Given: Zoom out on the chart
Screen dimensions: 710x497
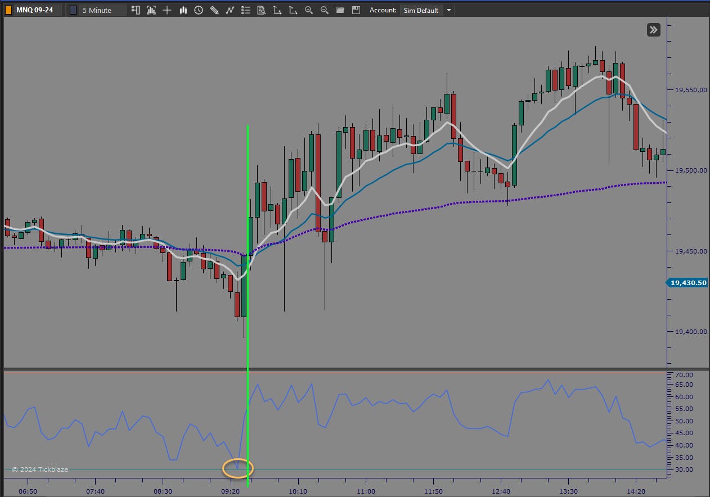Looking at the screenshot, I should (324, 10).
